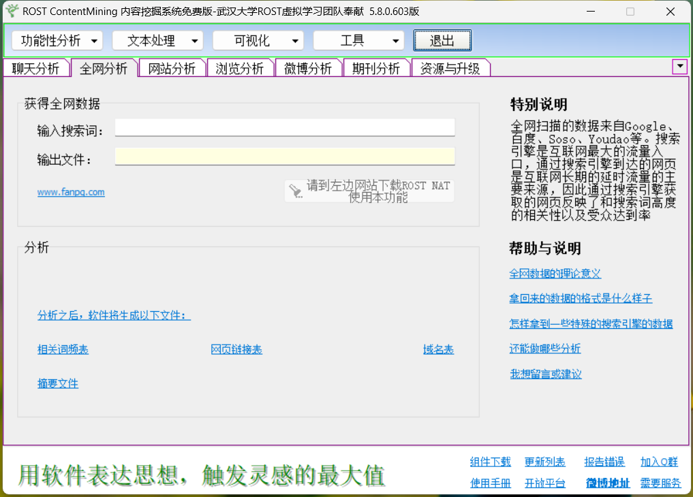Click the 输出文件 input field
Viewport: 693px width, 497px height.
point(284,157)
